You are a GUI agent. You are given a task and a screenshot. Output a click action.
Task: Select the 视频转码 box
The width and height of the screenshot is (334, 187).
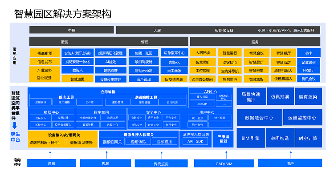click(138, 142)
